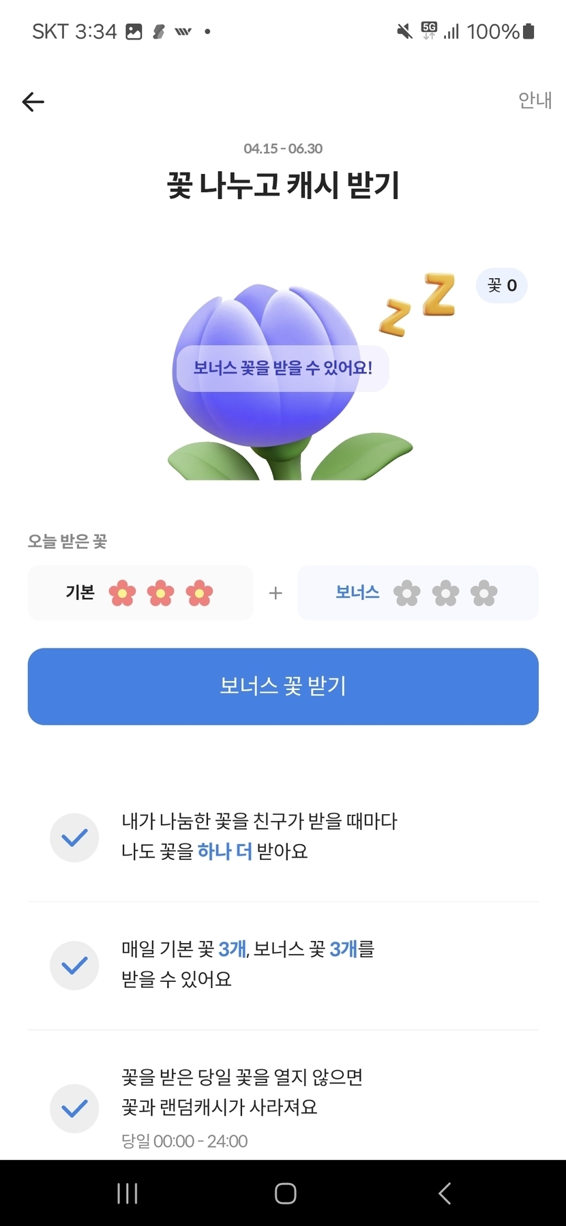
Task: Open the 안내 guide link
Action: [535, 100]
